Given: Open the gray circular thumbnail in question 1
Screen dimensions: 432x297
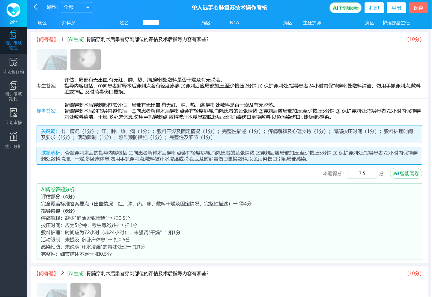Looking at the screenshot, I should point(85,60).
